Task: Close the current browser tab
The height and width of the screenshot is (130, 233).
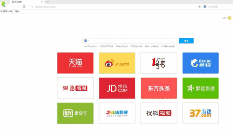Action: [42, 2]
